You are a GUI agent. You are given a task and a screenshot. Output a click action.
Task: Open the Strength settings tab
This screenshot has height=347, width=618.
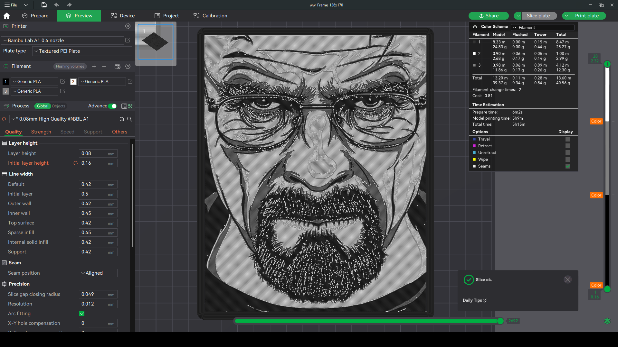[41, 132]
